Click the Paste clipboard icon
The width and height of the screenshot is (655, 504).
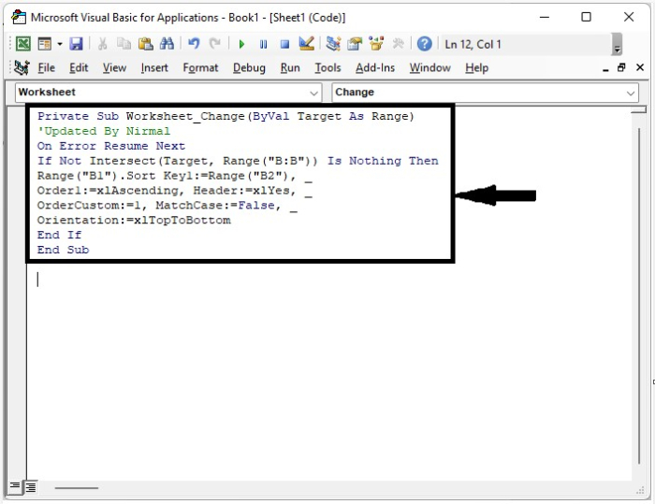click(145, 44)
